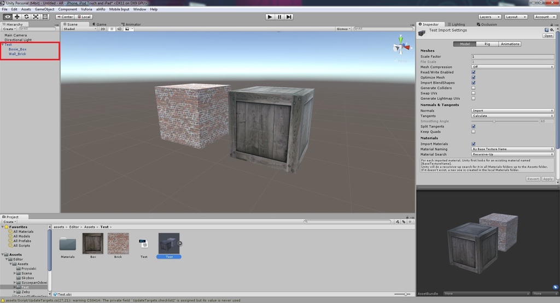This screenshot has width=560, height=303.
Task: Toggle Split Tangents checkbox
Action: coord(473,127)
